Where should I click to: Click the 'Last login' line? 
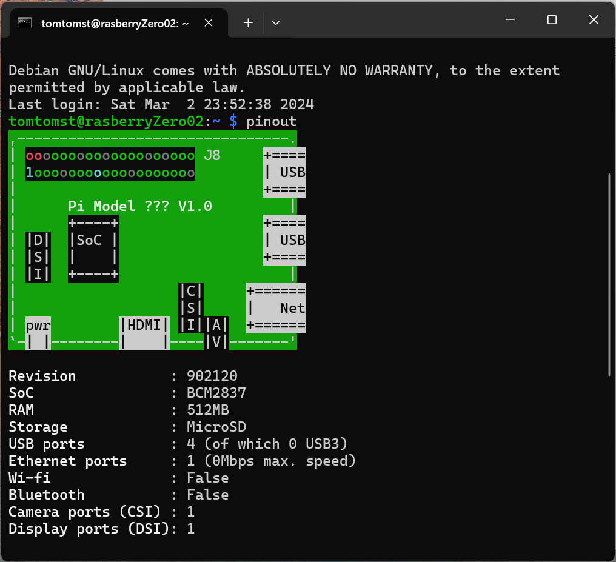click(161, 104)
